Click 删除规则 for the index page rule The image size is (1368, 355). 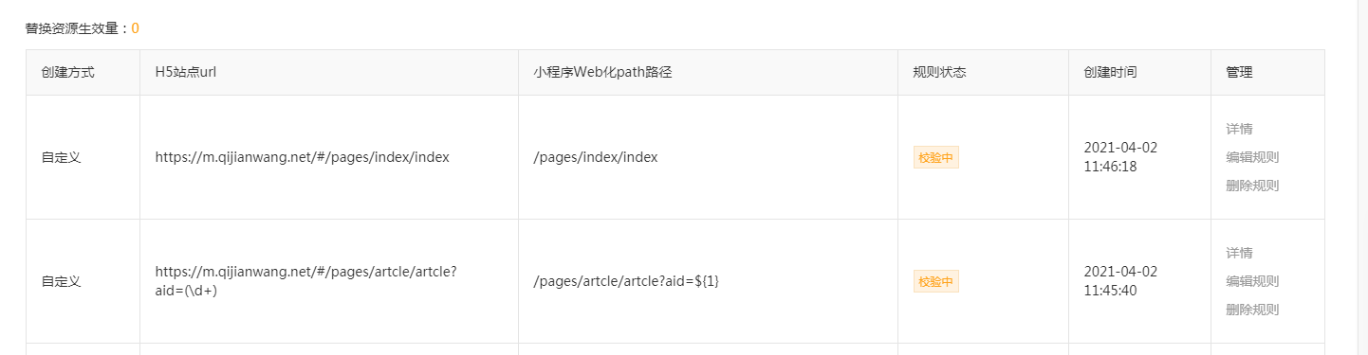click(1252, 186)
